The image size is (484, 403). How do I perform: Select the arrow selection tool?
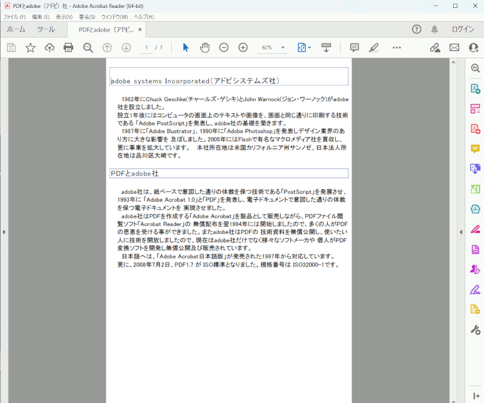186,48
